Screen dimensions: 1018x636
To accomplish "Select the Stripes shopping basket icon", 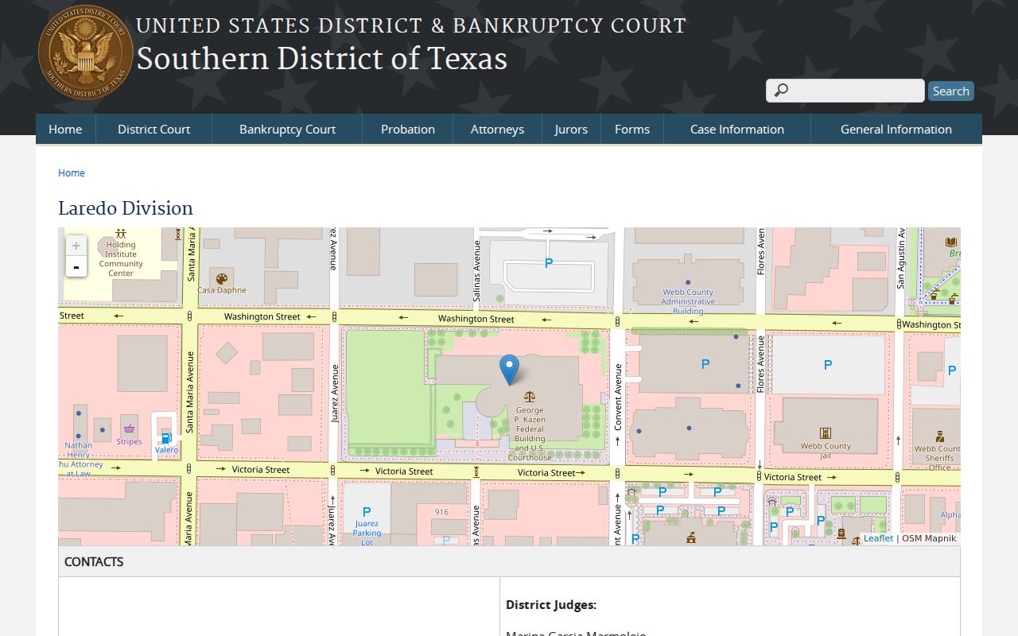I will coord(129,429).
